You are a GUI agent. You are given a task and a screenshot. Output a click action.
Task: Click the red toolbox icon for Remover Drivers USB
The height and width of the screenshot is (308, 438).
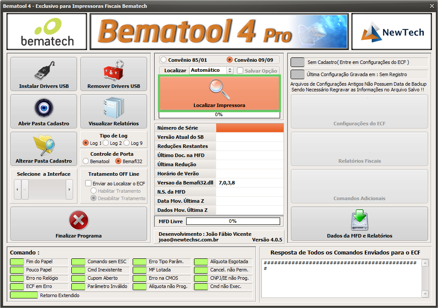114,70
